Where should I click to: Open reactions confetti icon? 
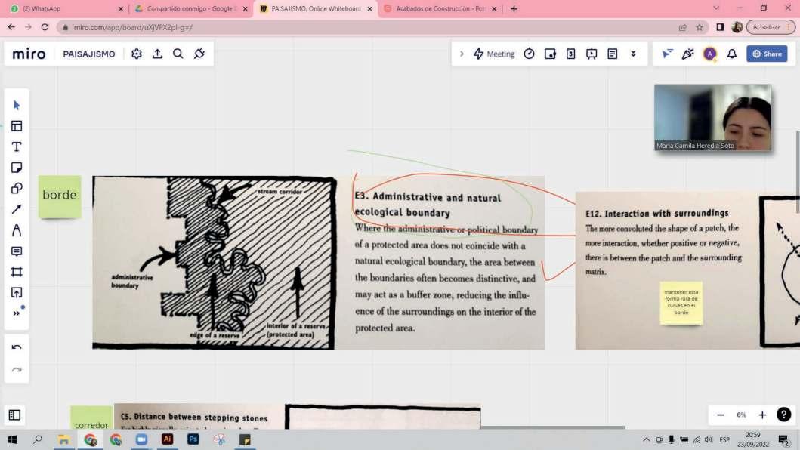687,54
